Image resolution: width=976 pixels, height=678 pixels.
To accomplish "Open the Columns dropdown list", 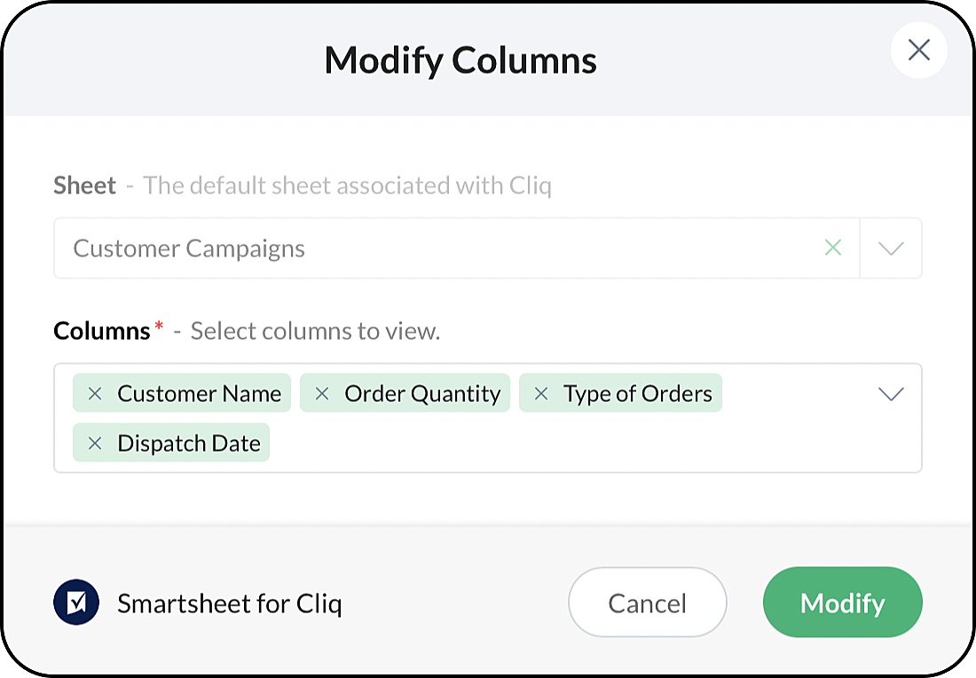I will point(890,394).
